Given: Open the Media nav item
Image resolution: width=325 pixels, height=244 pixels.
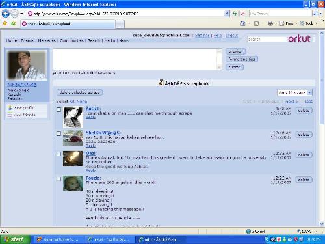Looking at the screenshot, I should (110, 40).
